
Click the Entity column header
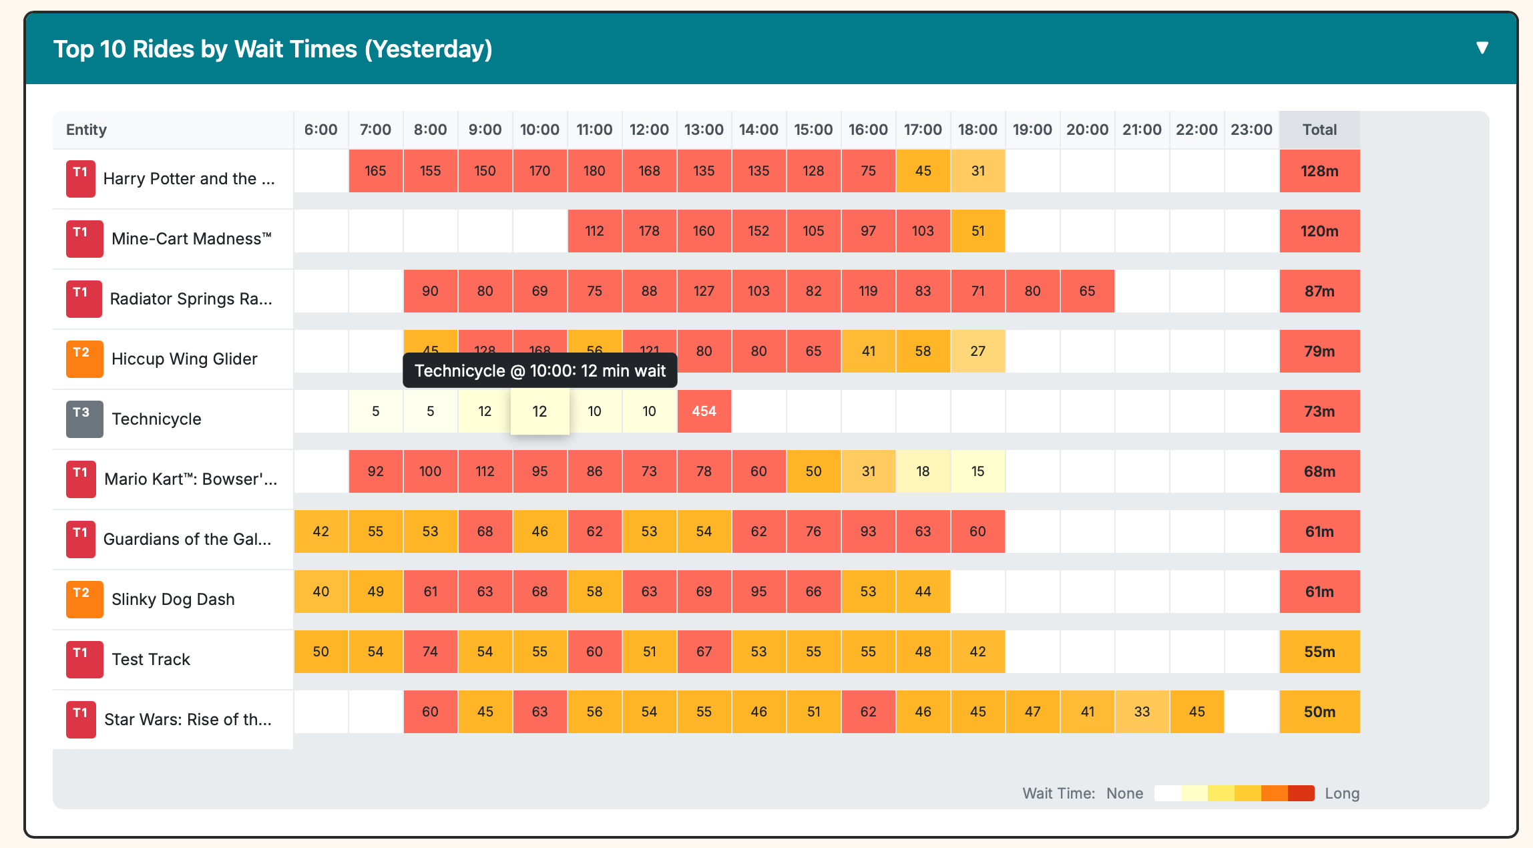(87, 129)
